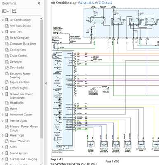Click the '2005 Pontiac Grand Prix V6-3.8L VIN 2' text

pyautogui.click(x=74, y=164)
